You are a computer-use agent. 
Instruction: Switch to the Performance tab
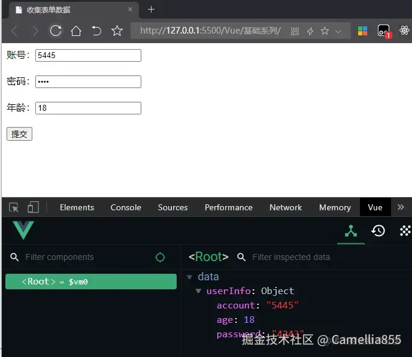pyautogui.click(x=229, y=207)
